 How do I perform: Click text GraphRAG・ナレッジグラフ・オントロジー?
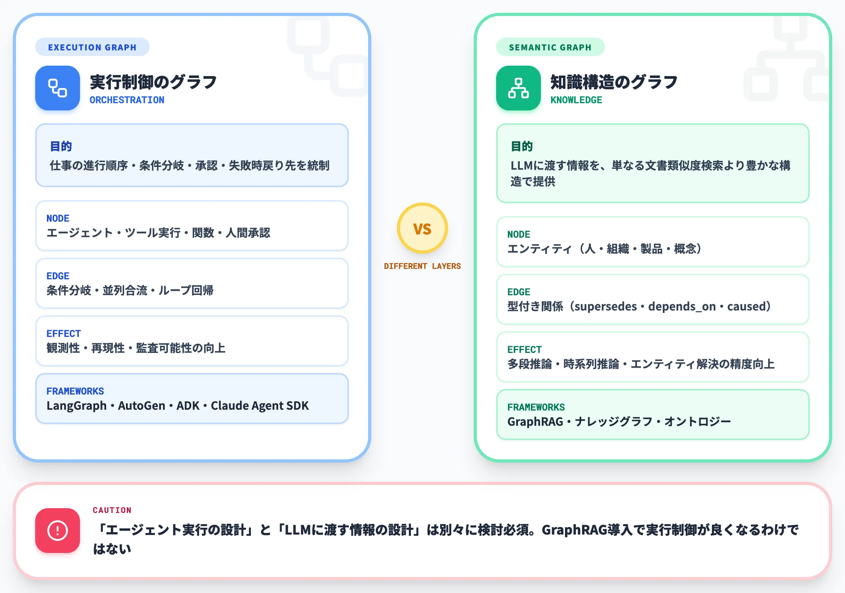coord(619,421)
